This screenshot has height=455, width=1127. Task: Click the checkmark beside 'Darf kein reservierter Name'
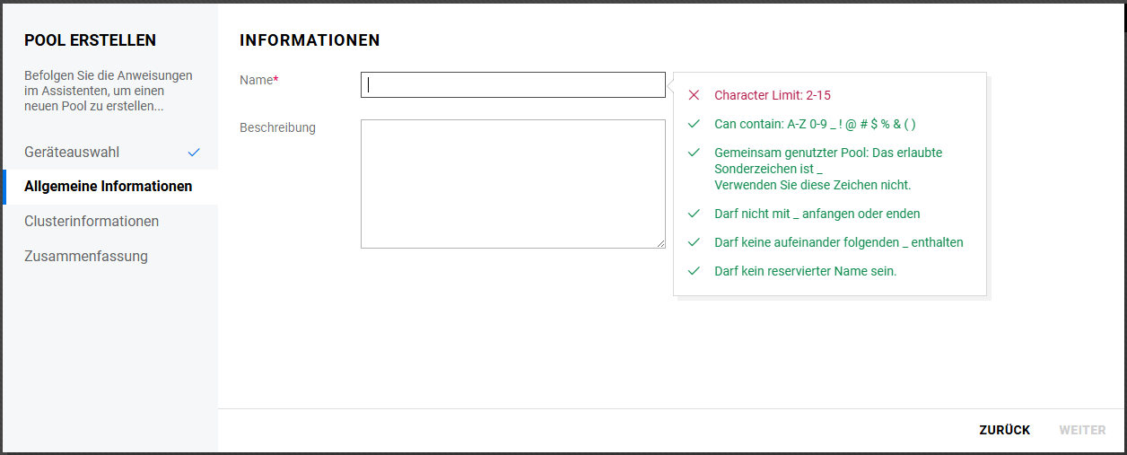click(x=694, y=270)
